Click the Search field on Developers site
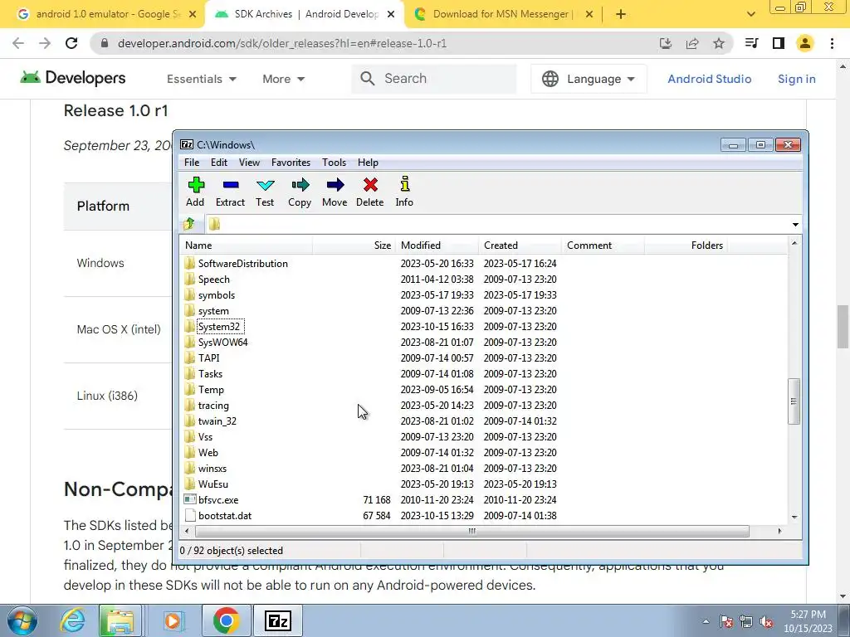Viewport: 850px width, 637px height. pyautogui.click(x=434, y=79)
